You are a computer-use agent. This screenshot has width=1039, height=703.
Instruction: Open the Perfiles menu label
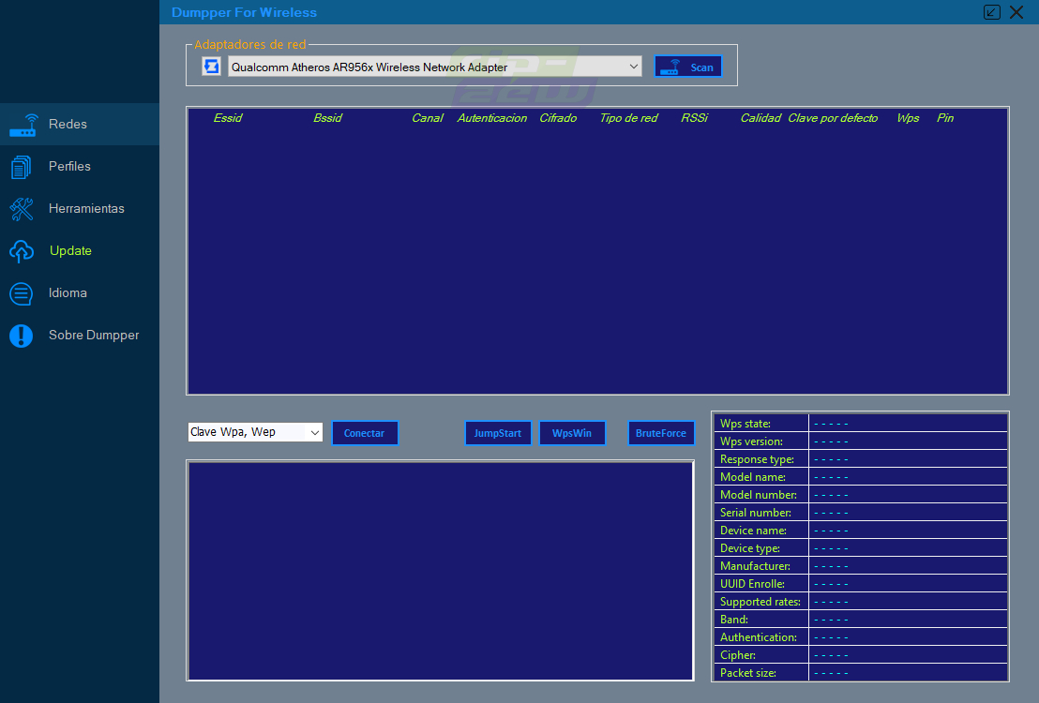point(69,166)
